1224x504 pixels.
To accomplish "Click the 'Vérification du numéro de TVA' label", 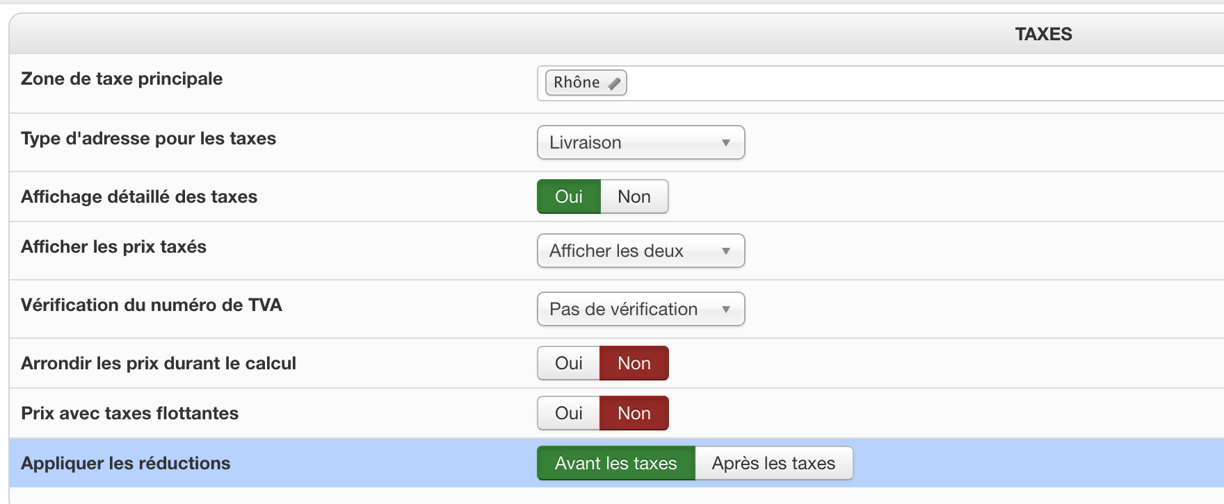I will pyautogui.click(x=151, y=305).
